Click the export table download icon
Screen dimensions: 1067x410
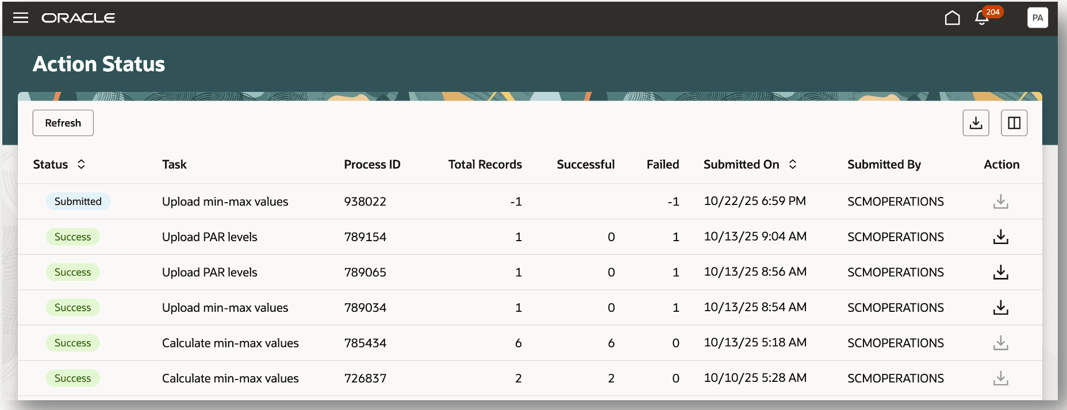click(x=976, y=123)
